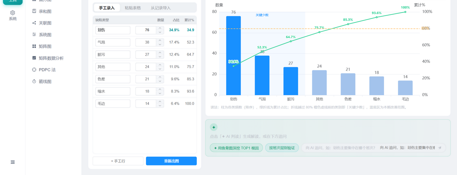
Task: Click the 关键少数 label on chart
Action: 262,15
